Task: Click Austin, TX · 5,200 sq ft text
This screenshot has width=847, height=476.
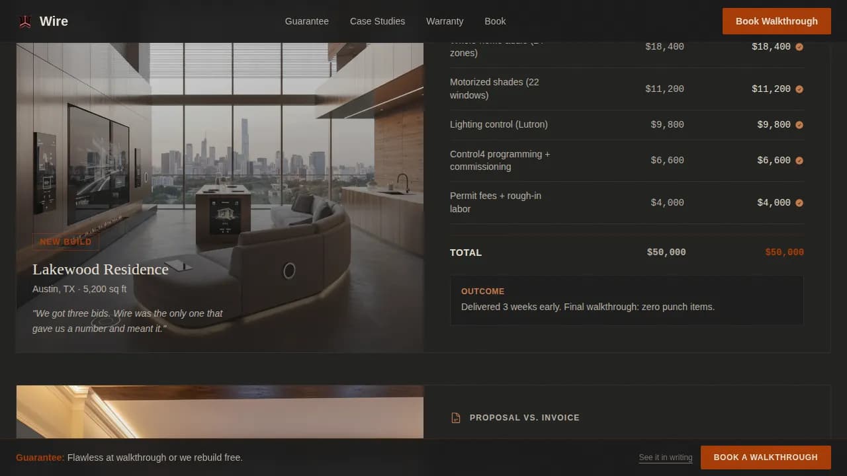Action: 79,289
